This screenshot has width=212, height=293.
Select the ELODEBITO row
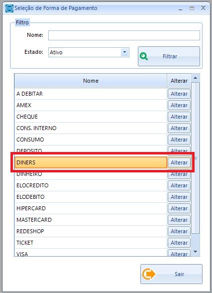coord(91,197)
